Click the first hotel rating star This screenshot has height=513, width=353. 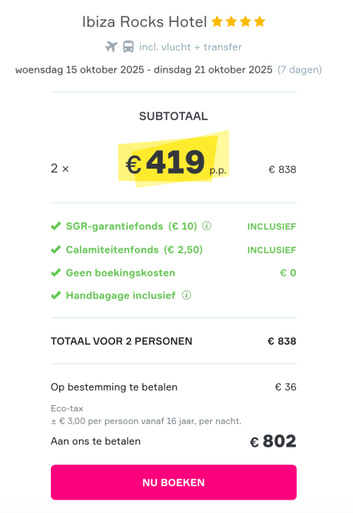217,22
